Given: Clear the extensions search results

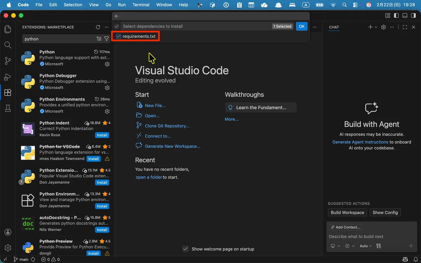Looking at the screenshot, I should [x=99, y=39].
